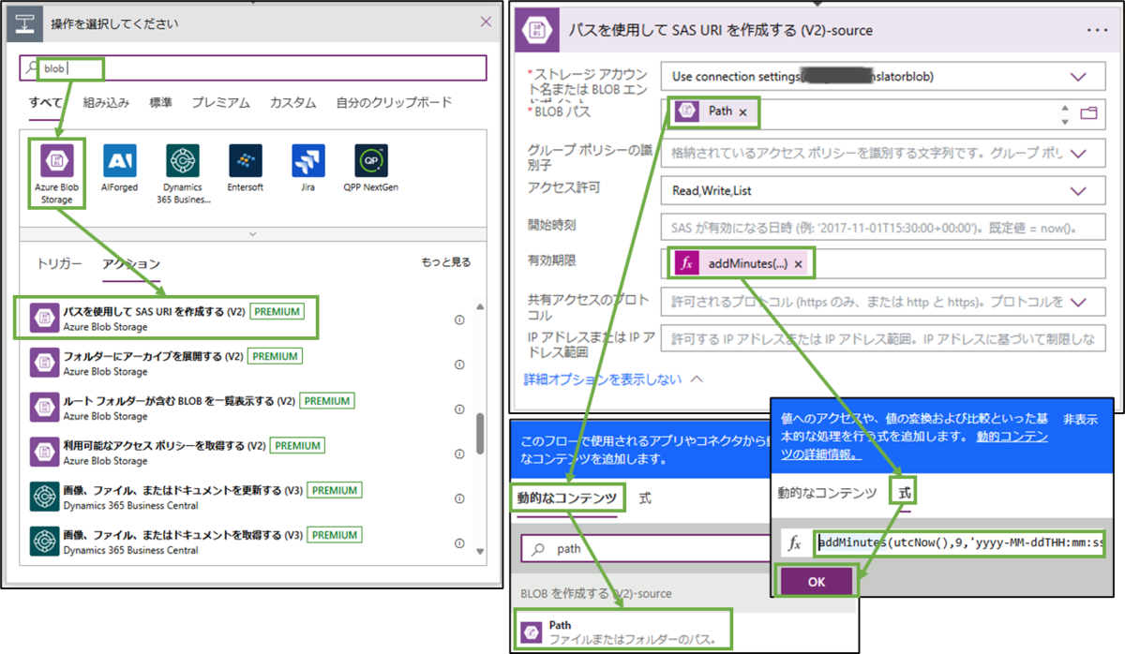Screen dimensions: 1125x654
Task: Collapse the connector list with the chevron
Action: pyautogui.click(x=252, y=233)
